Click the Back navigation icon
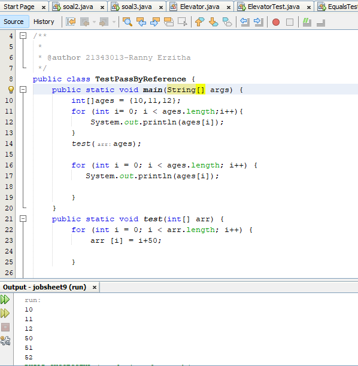Screen dimensions: 358x366 point(84,22)
